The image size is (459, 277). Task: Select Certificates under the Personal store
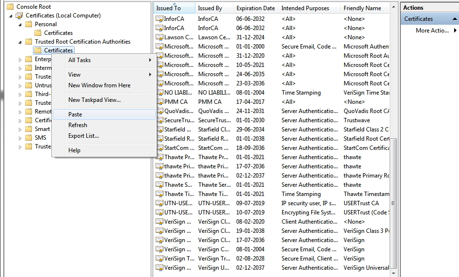58,33
